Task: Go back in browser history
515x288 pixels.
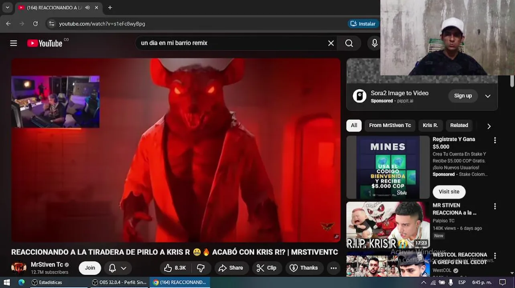Action: (8, 24)
